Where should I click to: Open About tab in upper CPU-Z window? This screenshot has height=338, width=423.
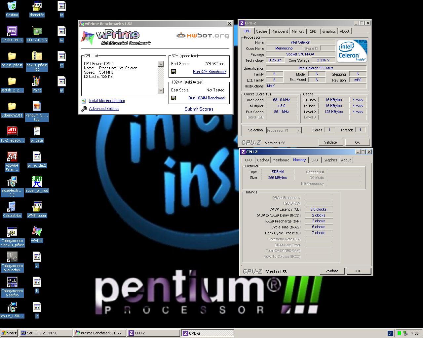pyautogui.click(x=345, y=31)
